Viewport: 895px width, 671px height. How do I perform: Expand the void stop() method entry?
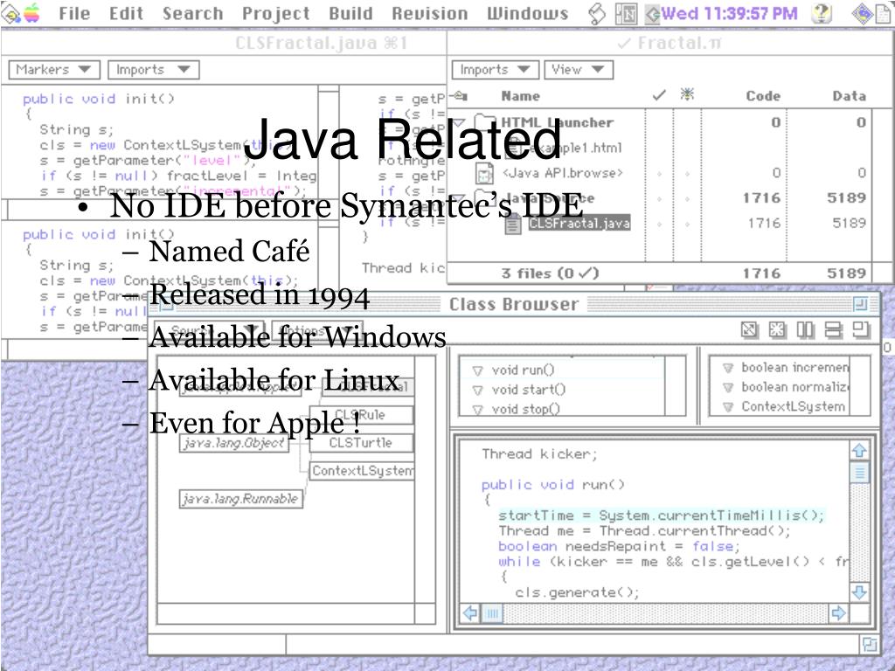[x=478, y=409]
